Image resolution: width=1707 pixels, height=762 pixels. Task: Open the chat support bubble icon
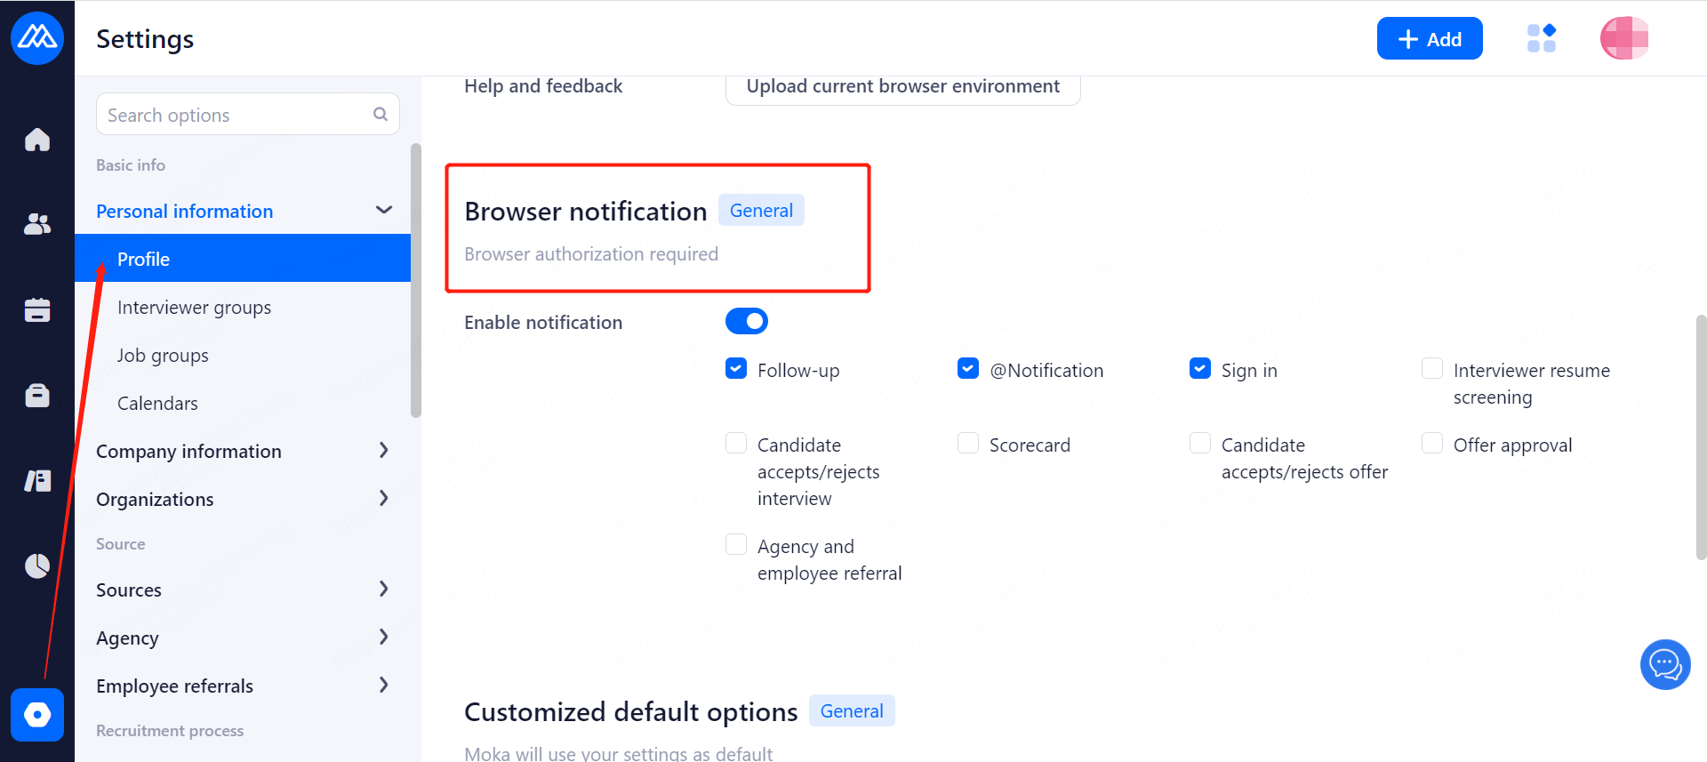tap(1664, 664)
